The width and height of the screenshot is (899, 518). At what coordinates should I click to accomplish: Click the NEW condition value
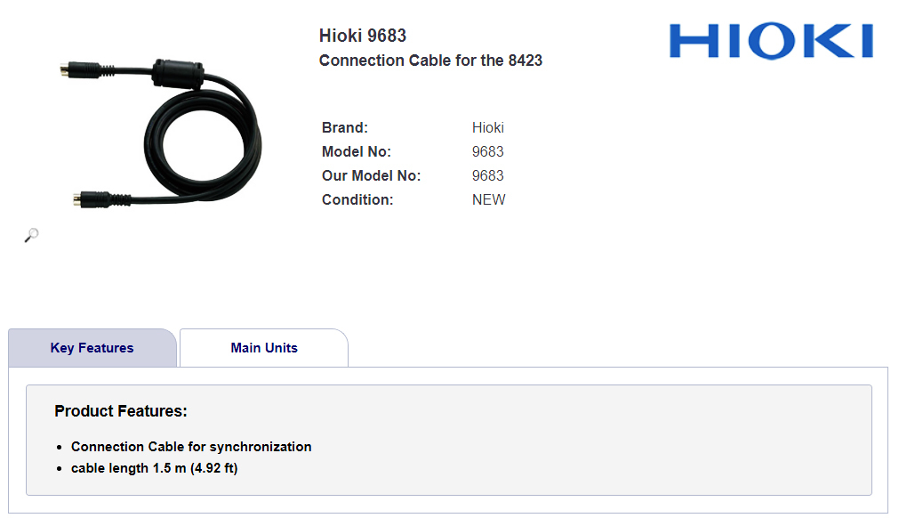pos(489,199)
